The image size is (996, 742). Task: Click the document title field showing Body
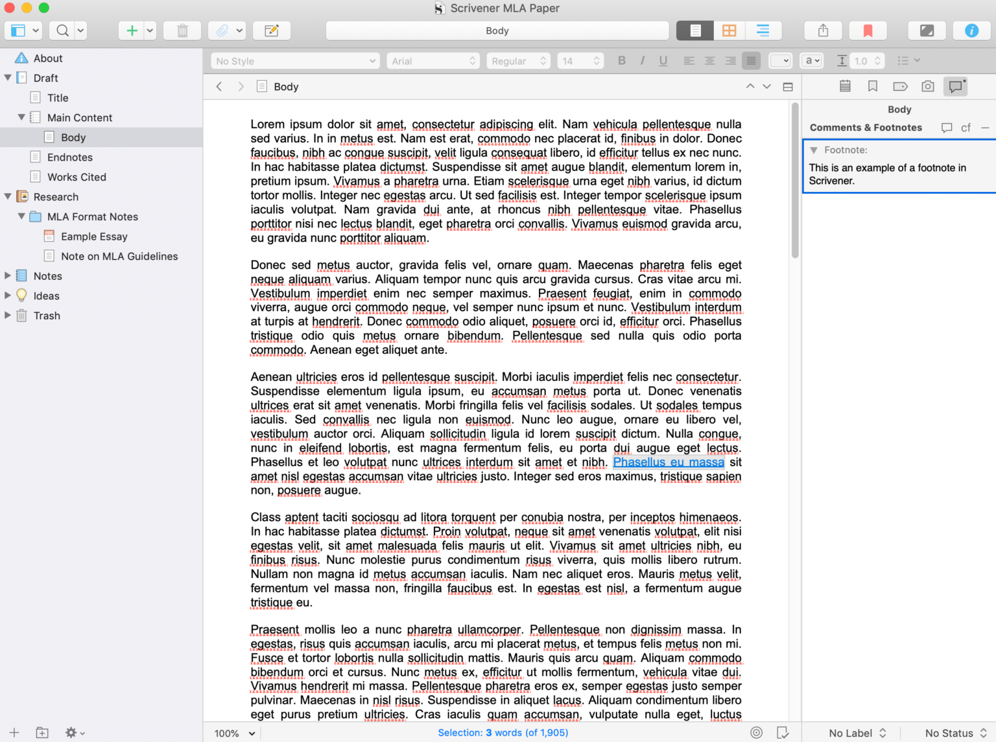point(497,30)
